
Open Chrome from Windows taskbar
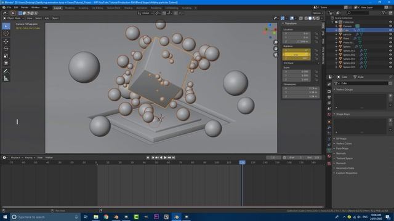106,217
